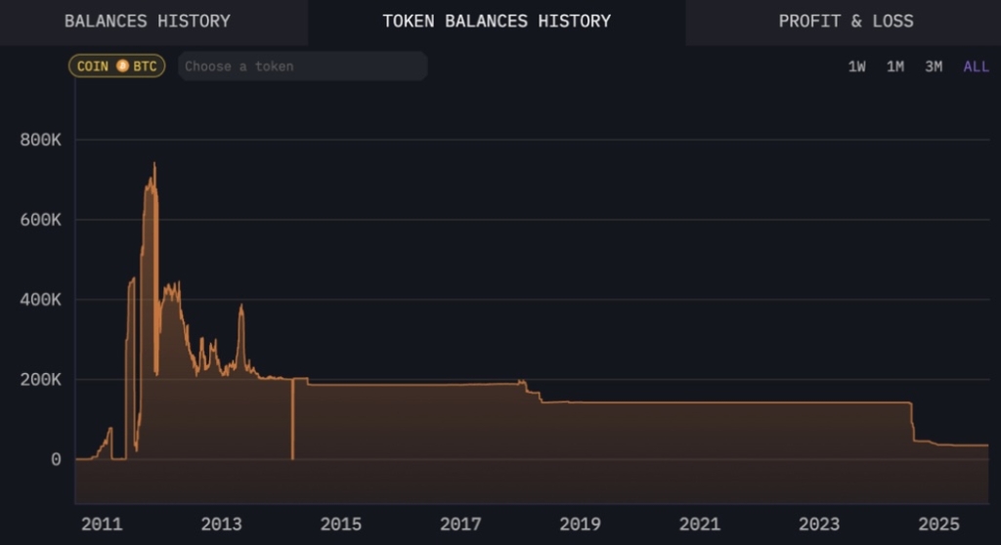Click the 200K y-axis label

(41, 379)
